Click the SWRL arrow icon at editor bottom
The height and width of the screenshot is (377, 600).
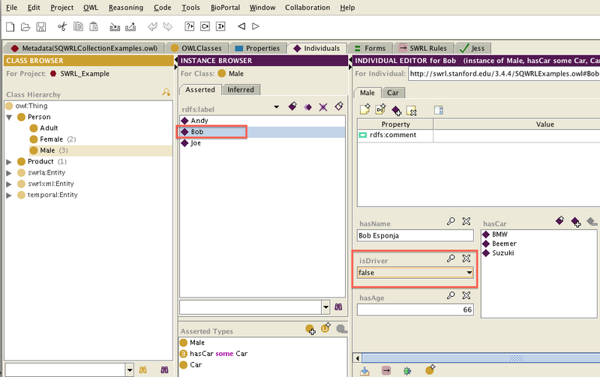[x=386, y=370]
